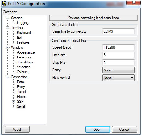
Task: Open the Parity dropdown
Action: (x=119, y=70)
